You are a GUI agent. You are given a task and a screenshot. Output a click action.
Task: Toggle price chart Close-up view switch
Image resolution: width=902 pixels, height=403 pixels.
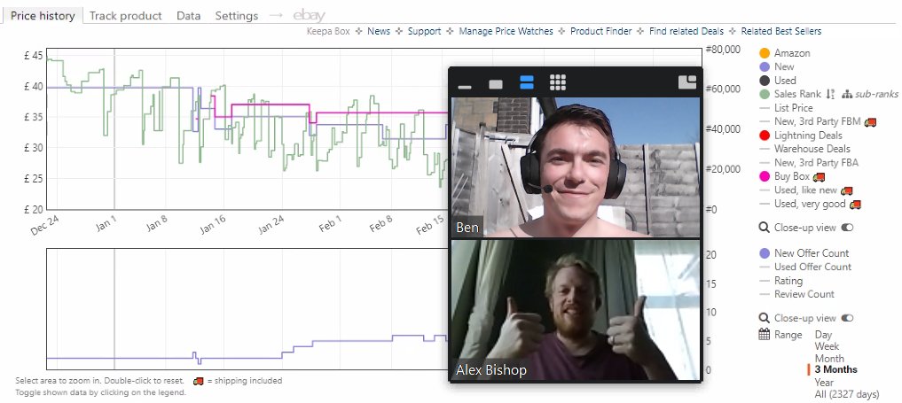click(847, 228)
